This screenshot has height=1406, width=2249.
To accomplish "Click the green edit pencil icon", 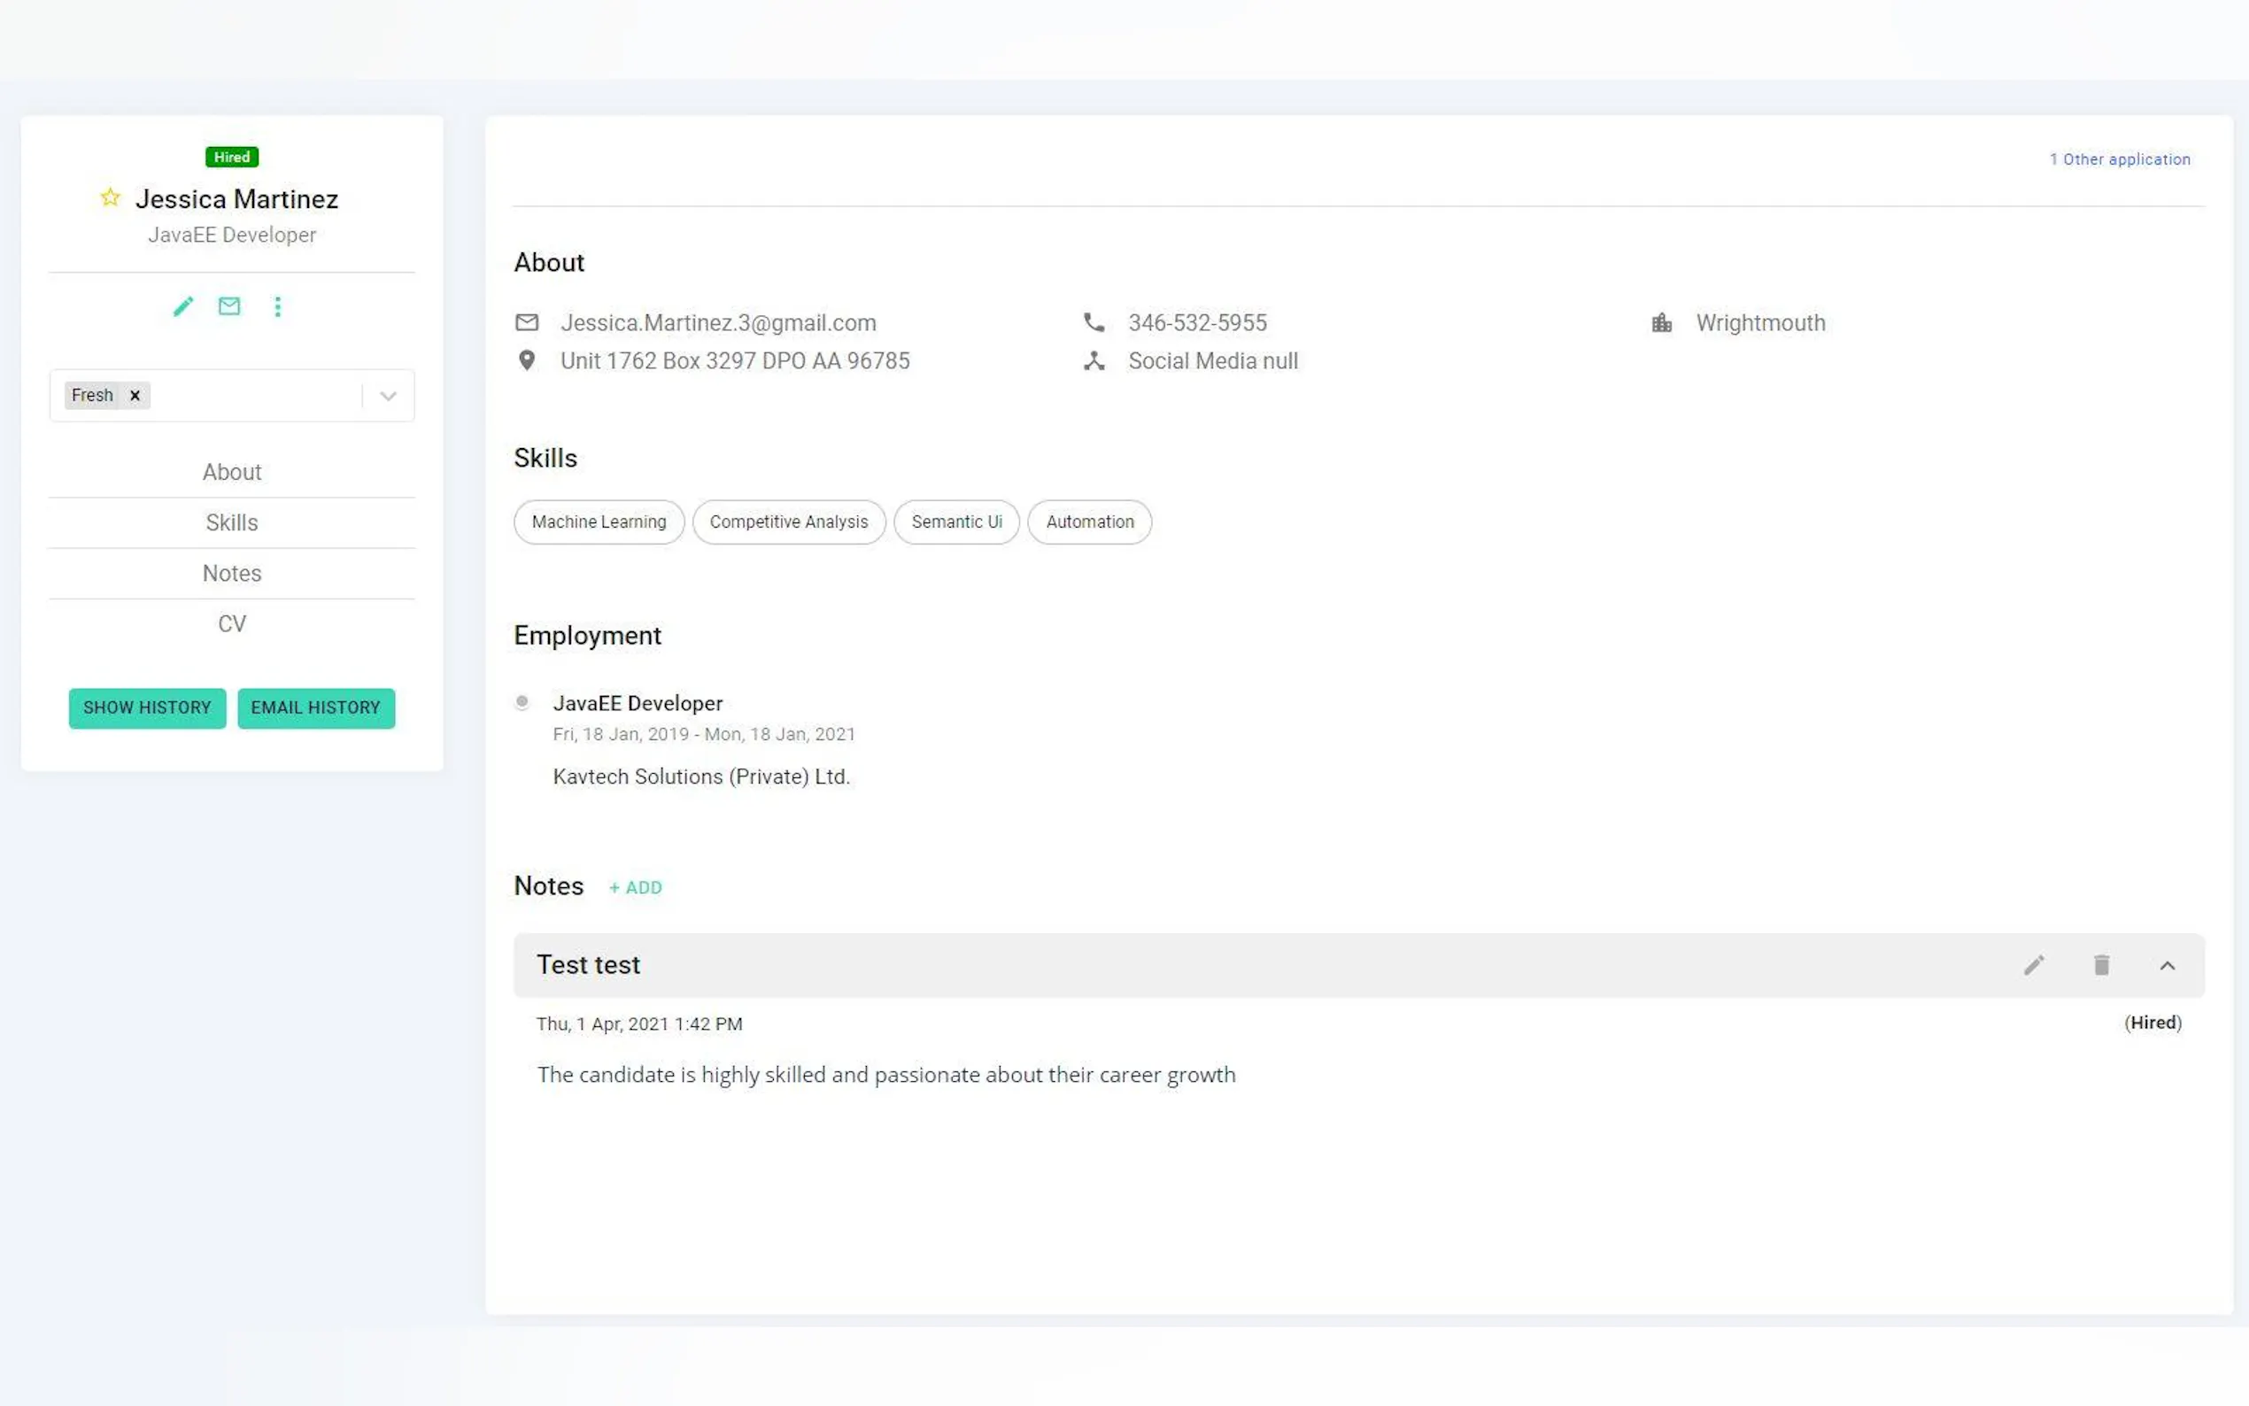I will click(x=183, y=306).
